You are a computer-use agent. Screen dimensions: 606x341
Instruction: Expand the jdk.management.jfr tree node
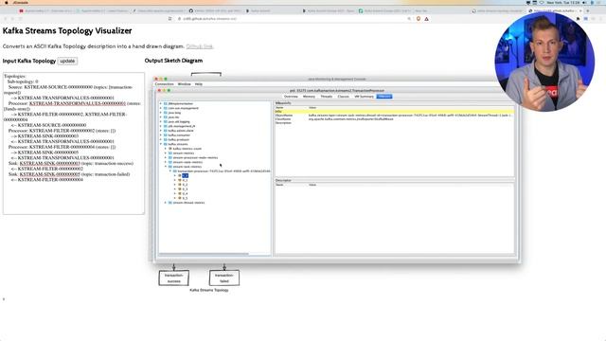161,126
